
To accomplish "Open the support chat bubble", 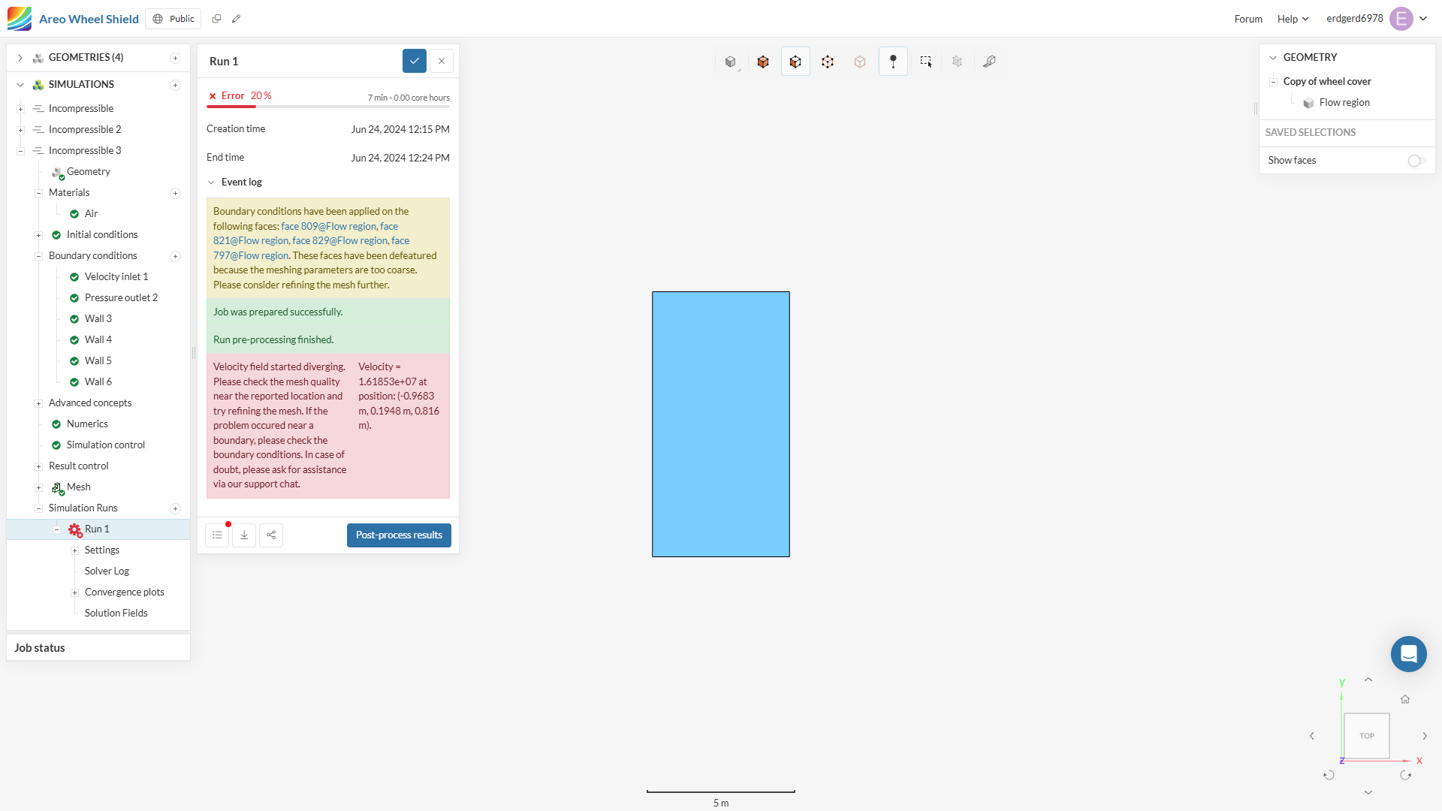I will pyautogui.click(x=1408, y=654).
